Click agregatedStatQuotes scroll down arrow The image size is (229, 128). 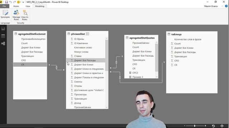coord(157,77)
